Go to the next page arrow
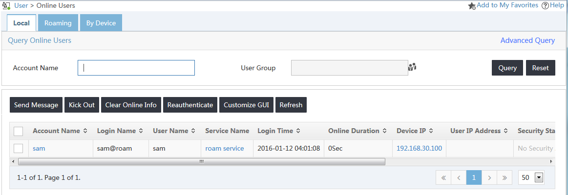568x195 pixels. coord(489,177)
